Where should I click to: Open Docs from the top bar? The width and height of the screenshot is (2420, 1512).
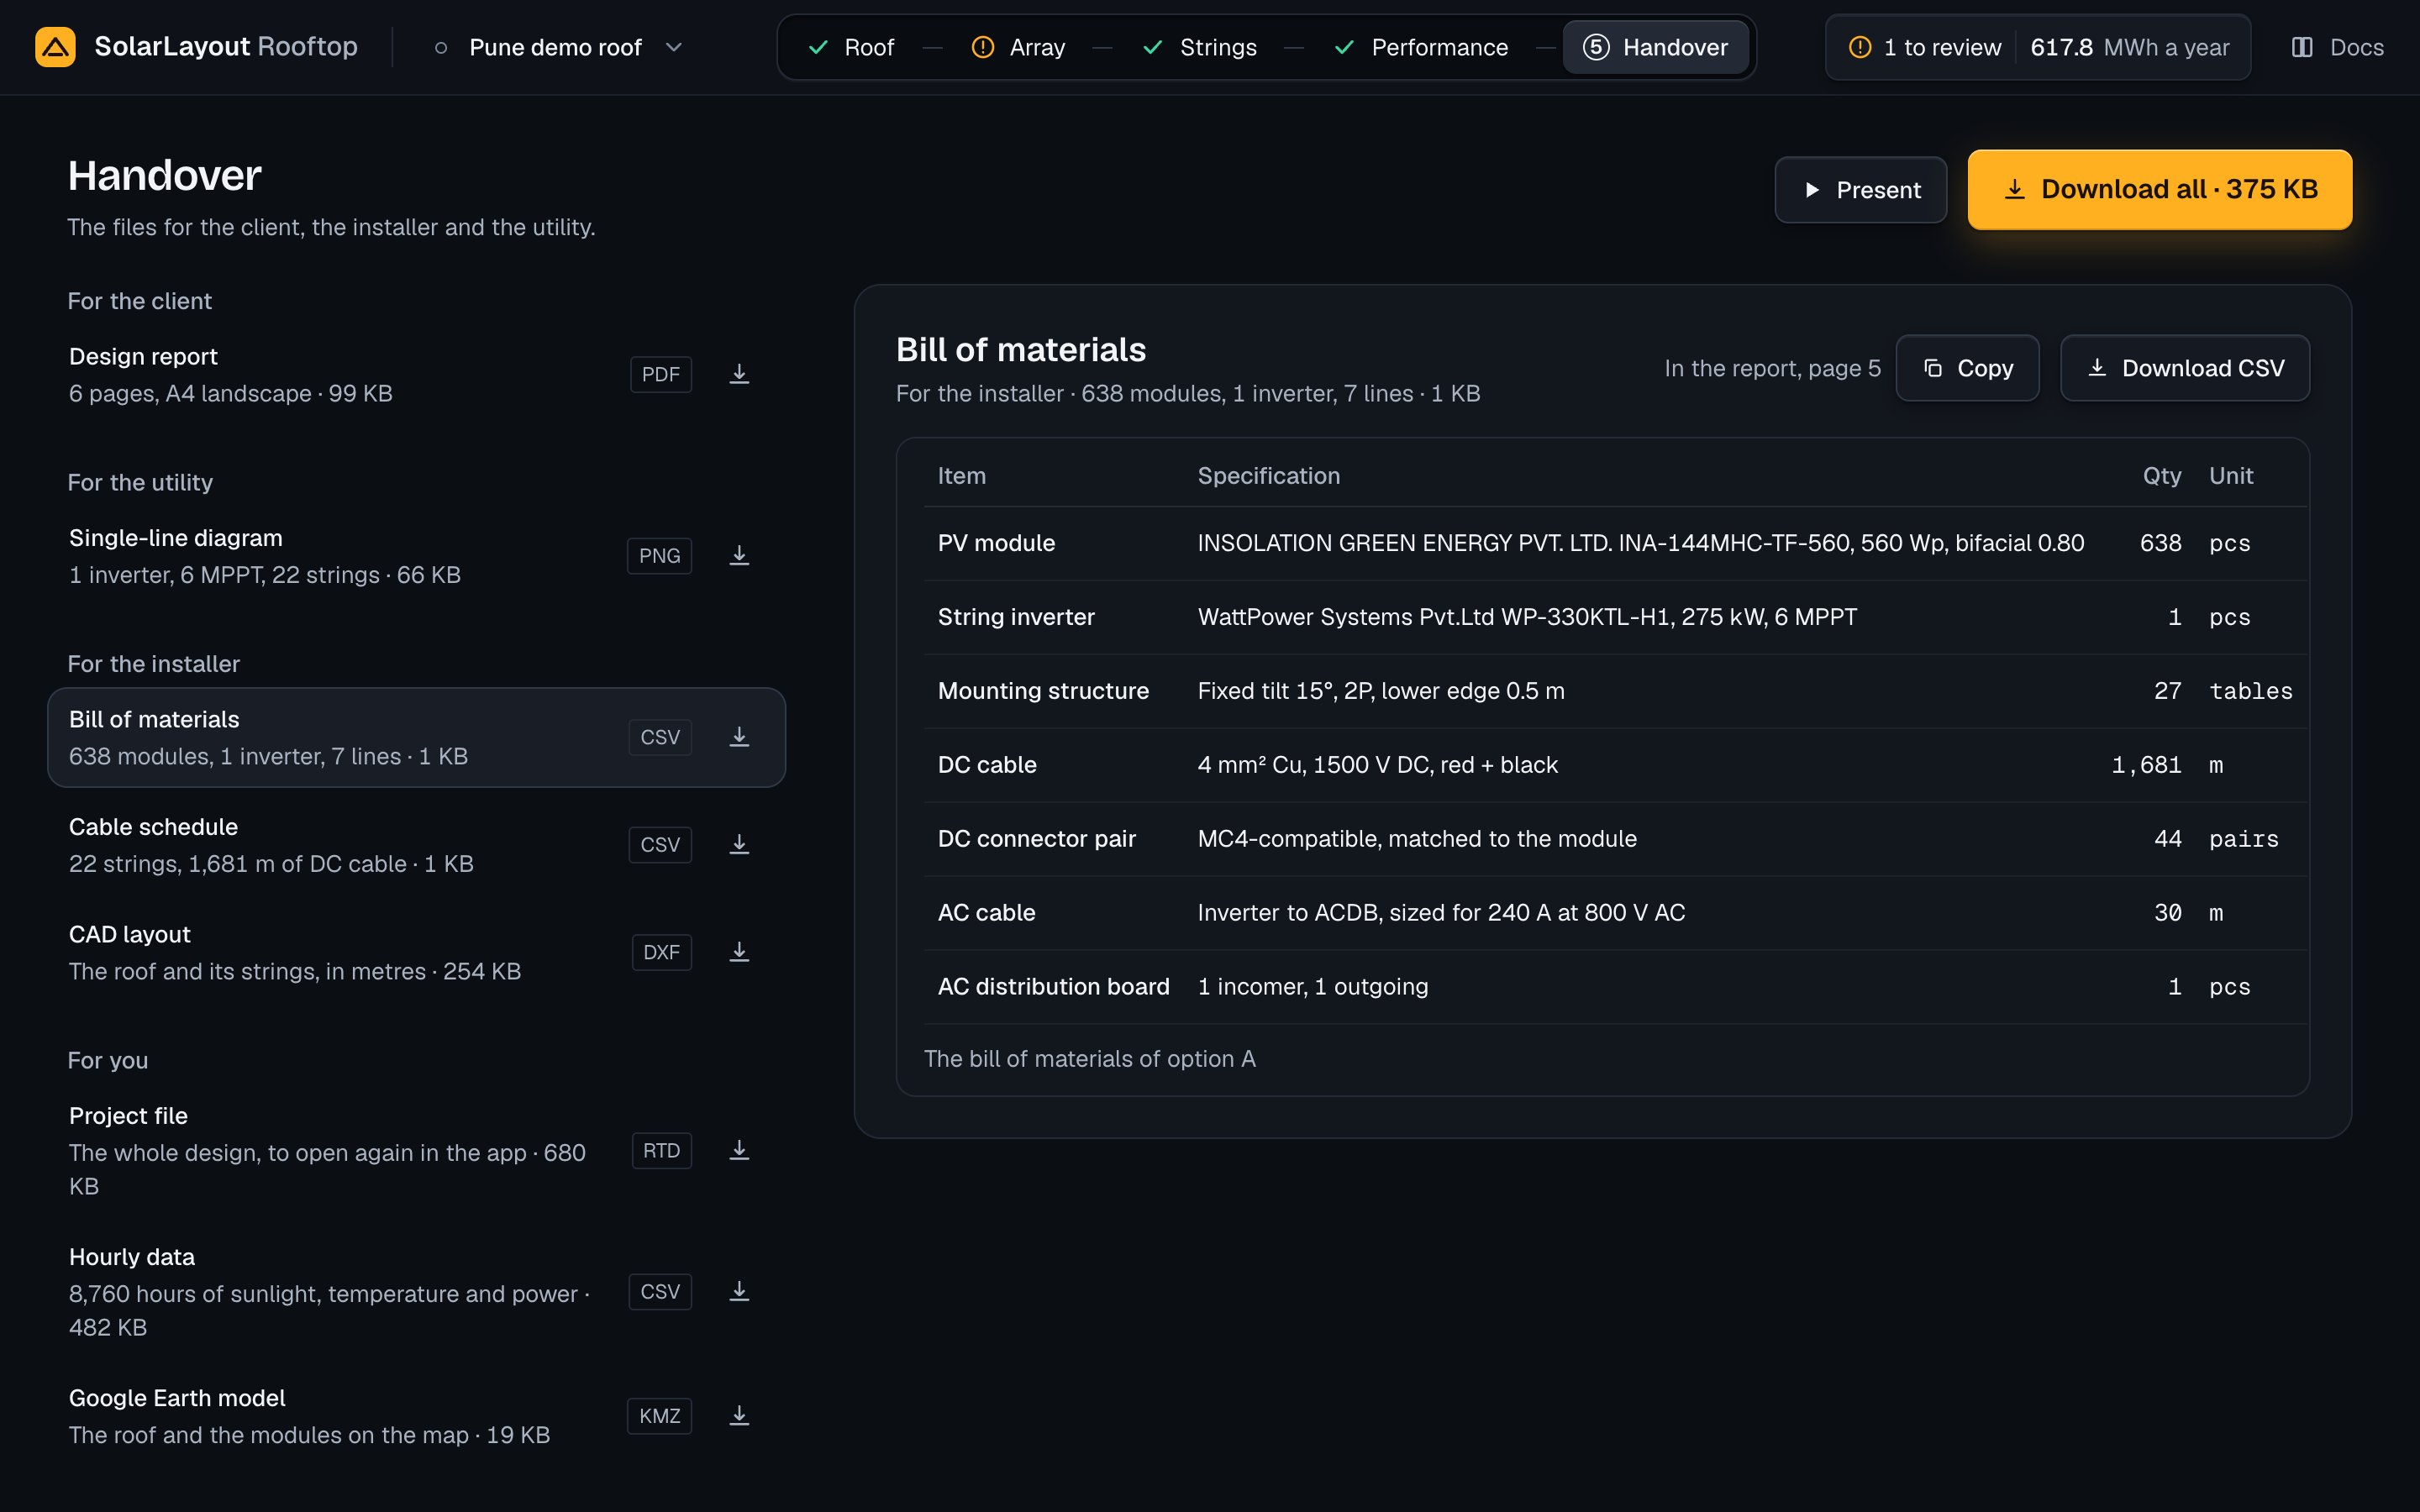tap(2337, 47)
